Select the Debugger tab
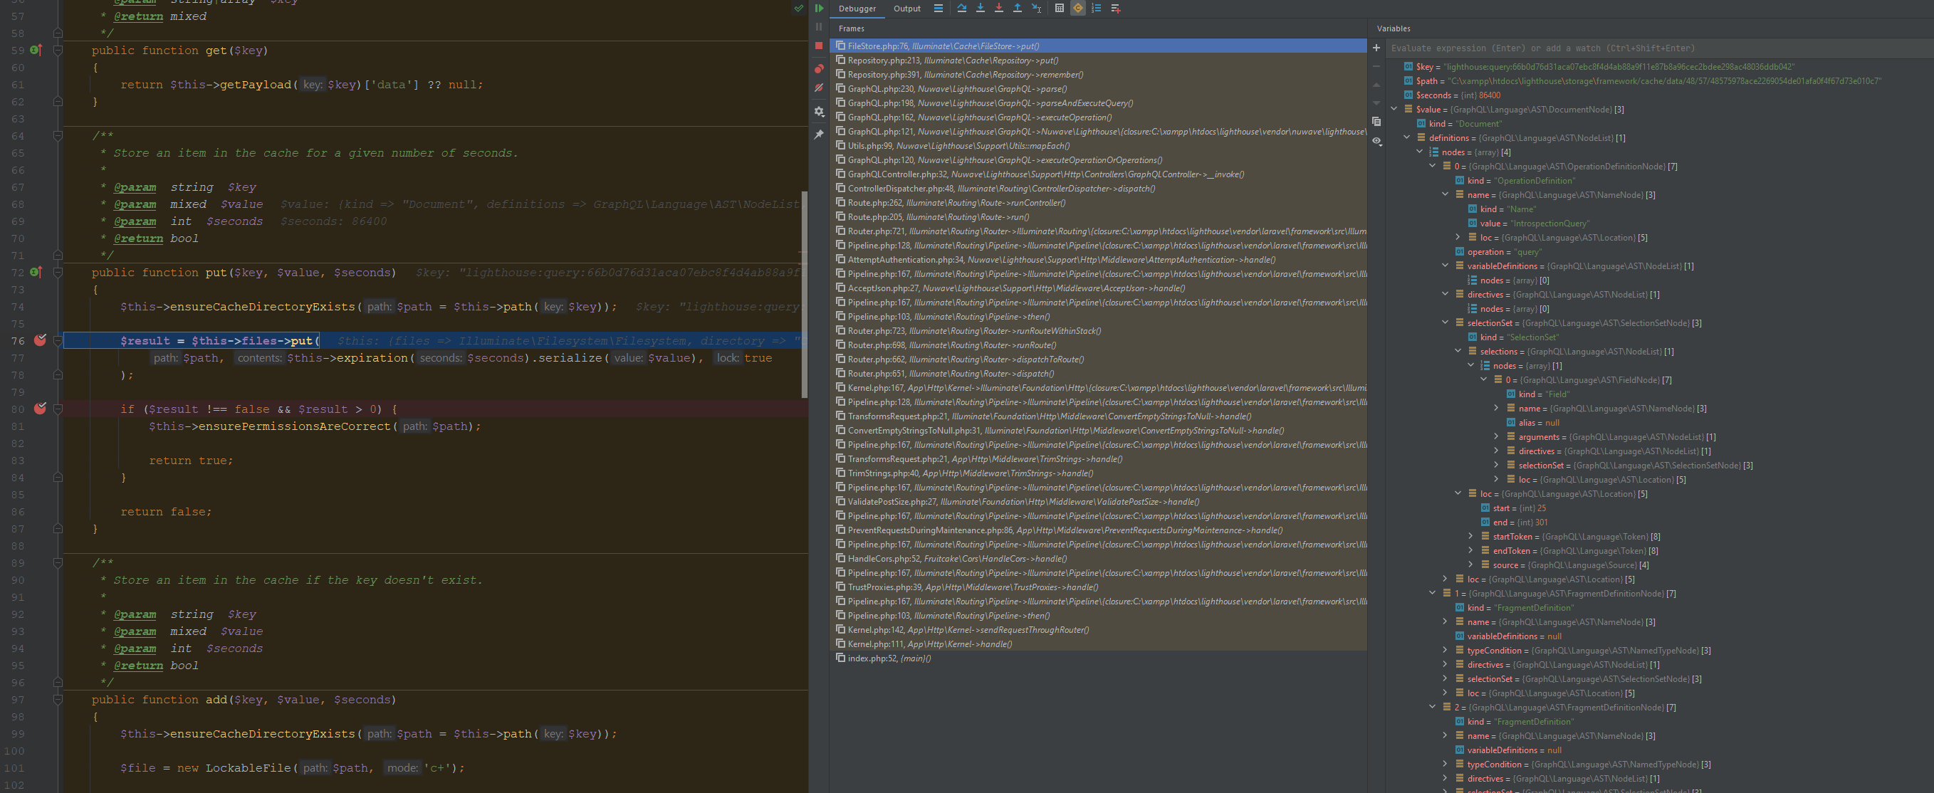 (x=857, y=9)
